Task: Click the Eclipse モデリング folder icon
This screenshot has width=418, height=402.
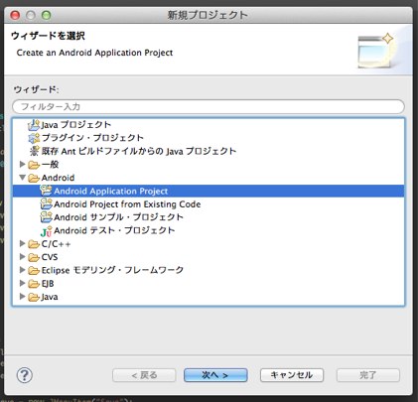Action: (34, 271)
